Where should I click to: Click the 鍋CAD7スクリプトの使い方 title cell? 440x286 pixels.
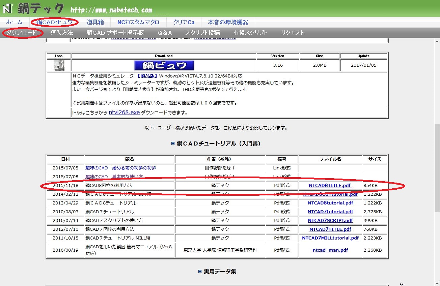[x=130, y=220]
